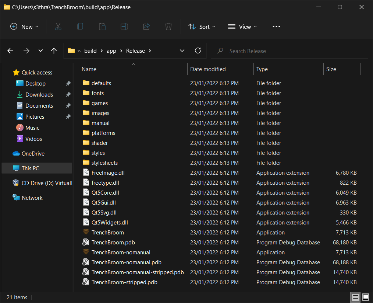The height and width of the screenshot is (303, 373).
Task: Switch to large thumbnails view in status bar
Action: 365,297
